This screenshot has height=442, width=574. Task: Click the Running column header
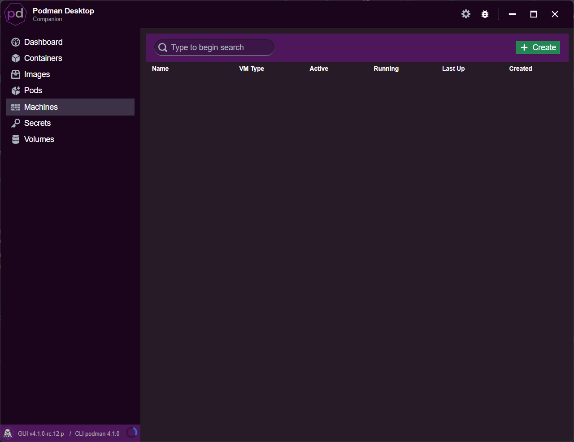[386, 69]
